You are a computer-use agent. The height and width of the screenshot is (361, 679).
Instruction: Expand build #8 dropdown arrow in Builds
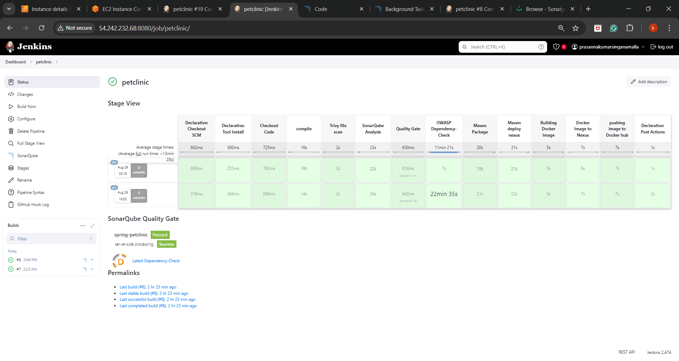point(92,260)
